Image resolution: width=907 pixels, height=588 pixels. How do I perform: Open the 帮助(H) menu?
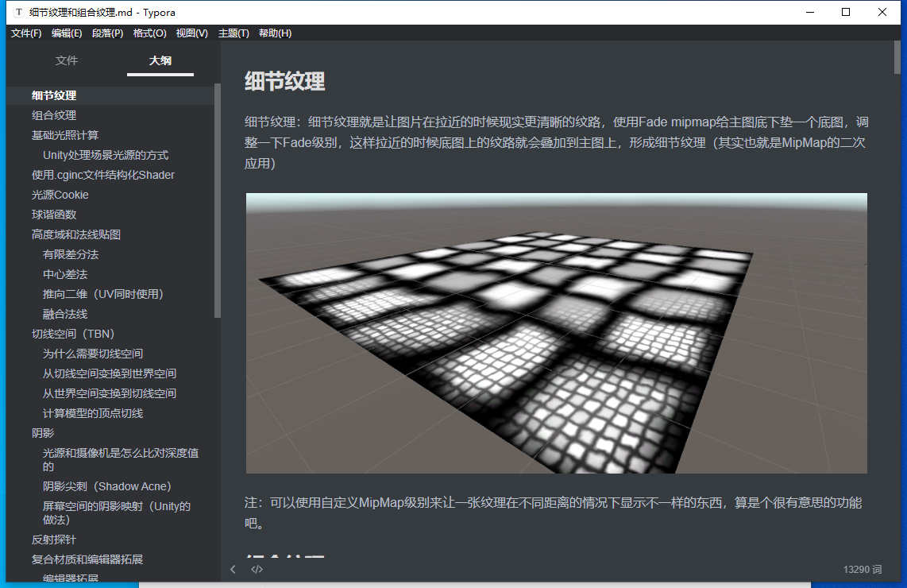tap(274, 33)
